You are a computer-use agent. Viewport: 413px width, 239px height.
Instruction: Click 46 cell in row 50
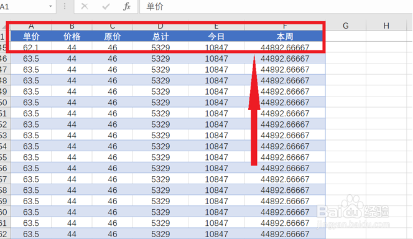coord(112,102)
